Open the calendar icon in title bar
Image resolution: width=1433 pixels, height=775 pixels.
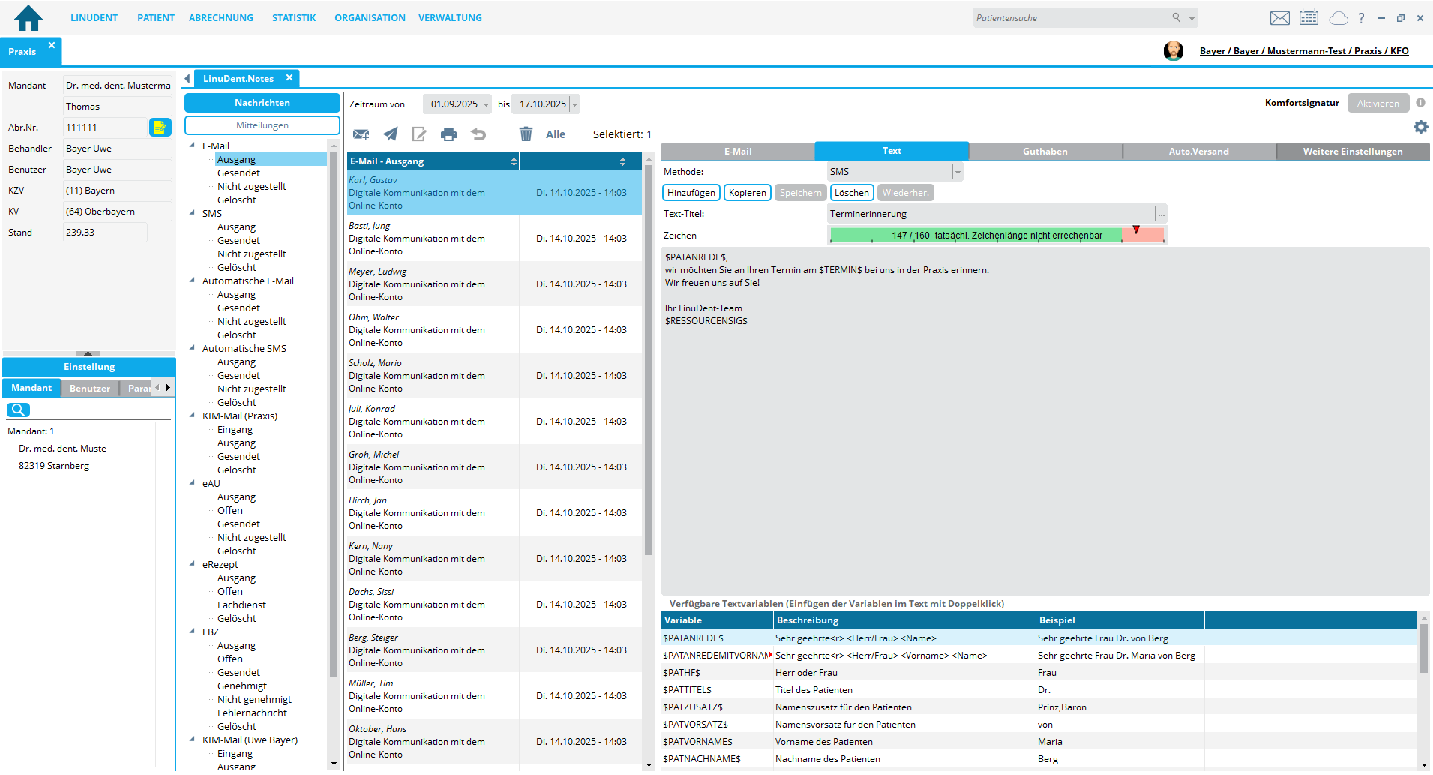[1309, 17]
